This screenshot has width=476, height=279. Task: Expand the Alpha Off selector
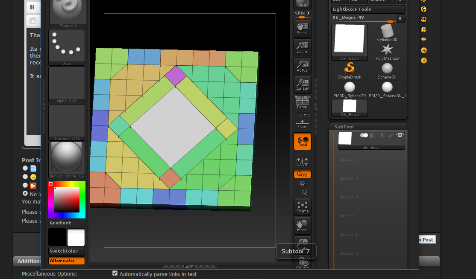(68, 83)
